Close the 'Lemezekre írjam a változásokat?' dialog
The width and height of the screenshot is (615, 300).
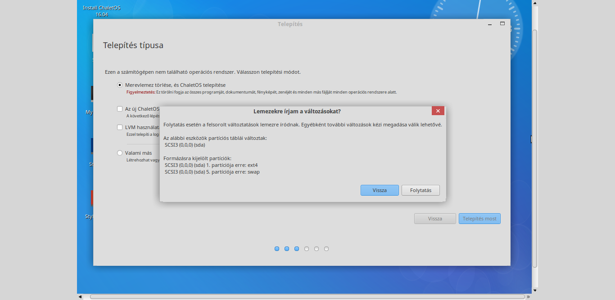point(438,111)
